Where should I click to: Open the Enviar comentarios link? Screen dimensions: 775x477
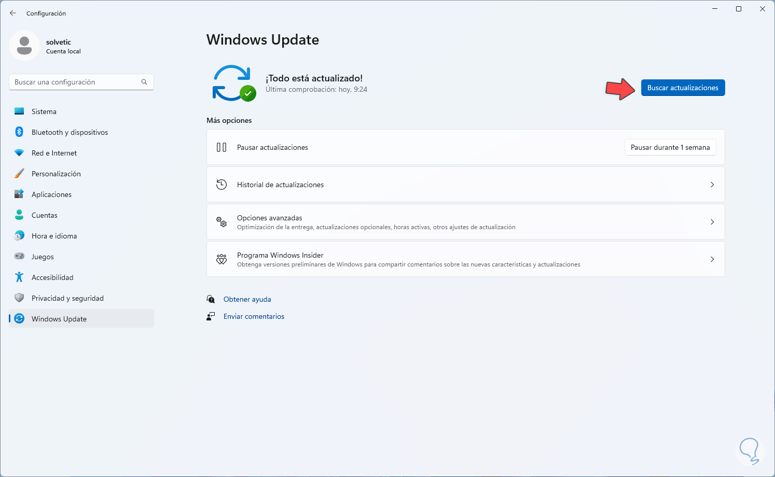click(x=254, y=316)
